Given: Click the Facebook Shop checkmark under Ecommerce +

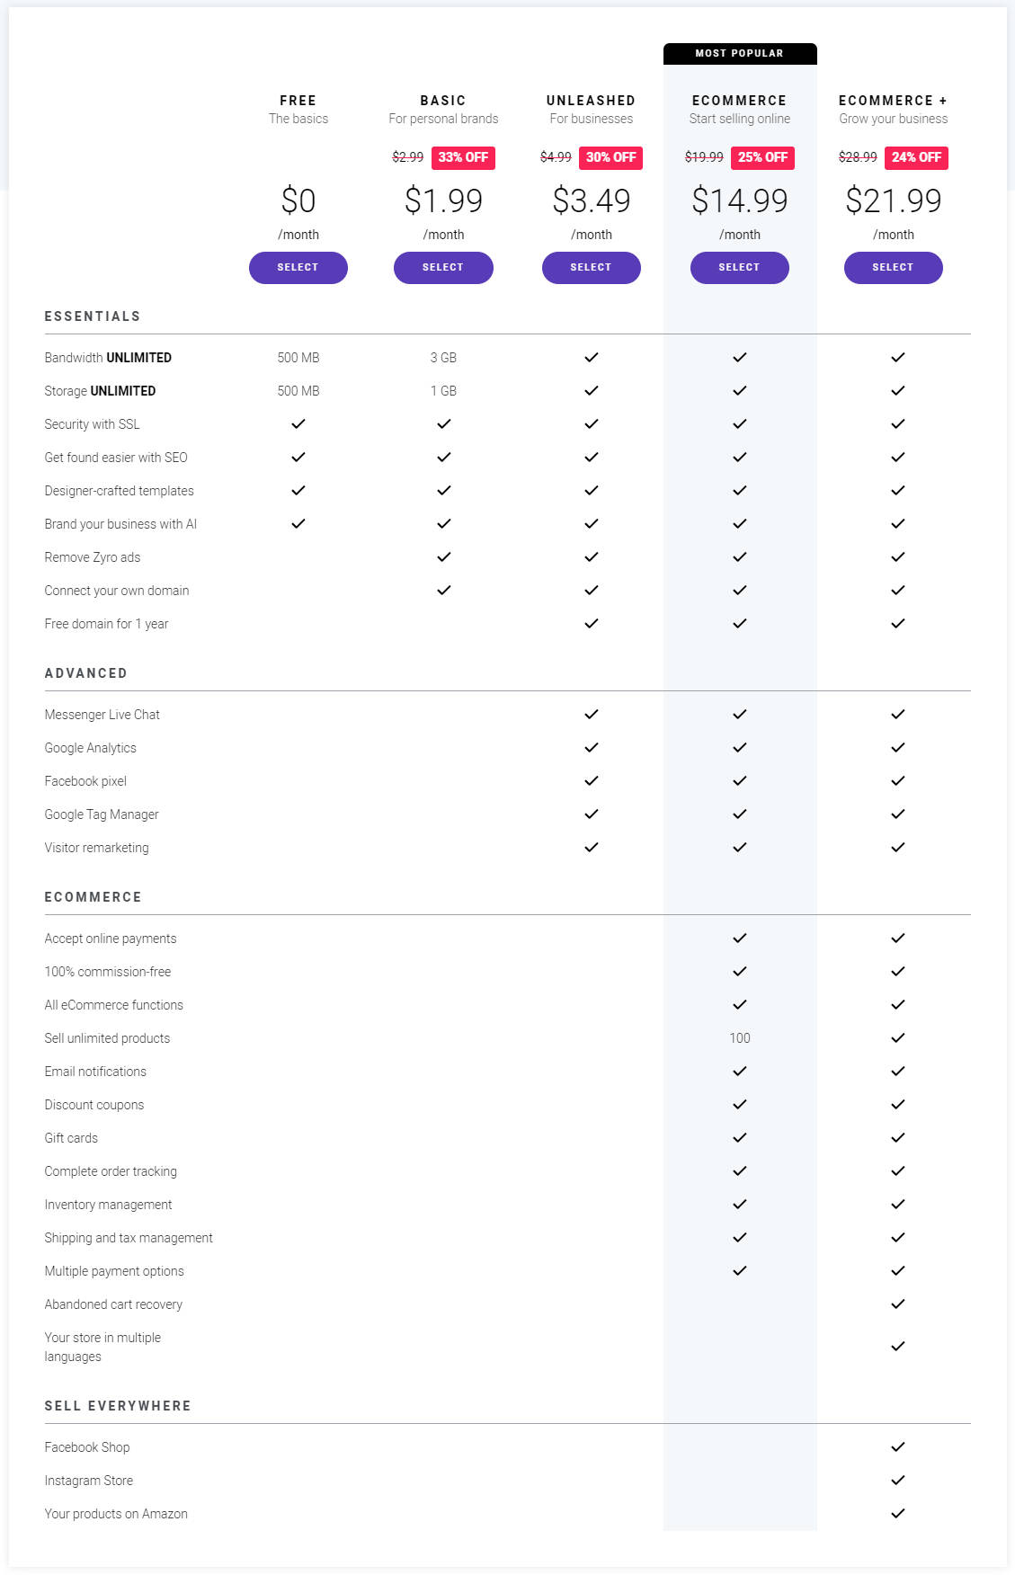Looking at the screenshot, I should 896,1446.
